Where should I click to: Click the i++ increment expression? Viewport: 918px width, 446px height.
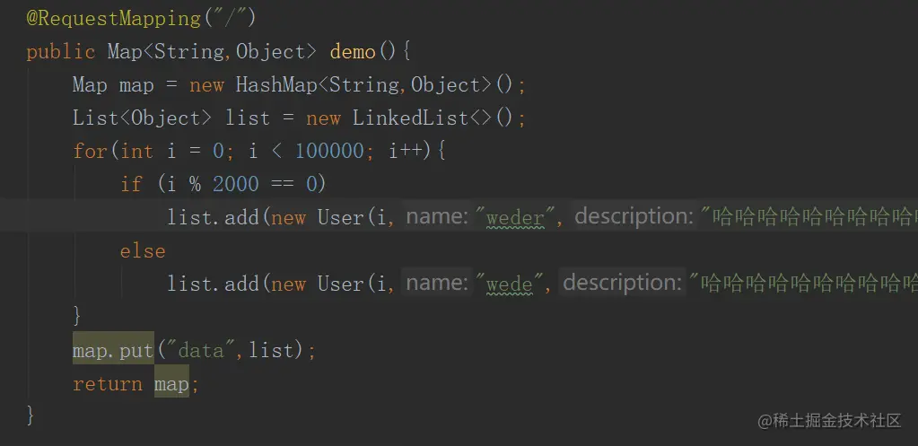(x=405, y=151)
